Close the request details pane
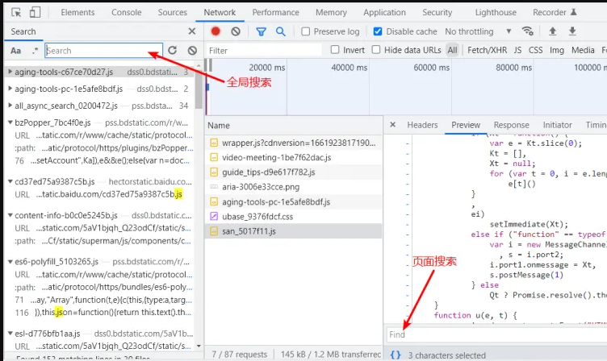607x361 pixels. click(392, 125)
